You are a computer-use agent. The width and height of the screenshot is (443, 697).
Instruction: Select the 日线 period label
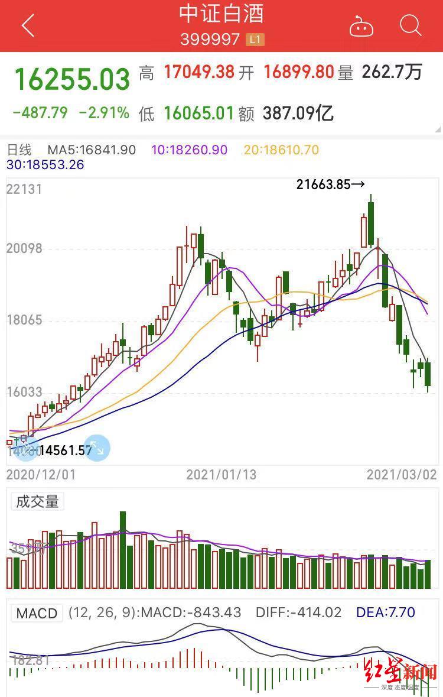[19, 150]
